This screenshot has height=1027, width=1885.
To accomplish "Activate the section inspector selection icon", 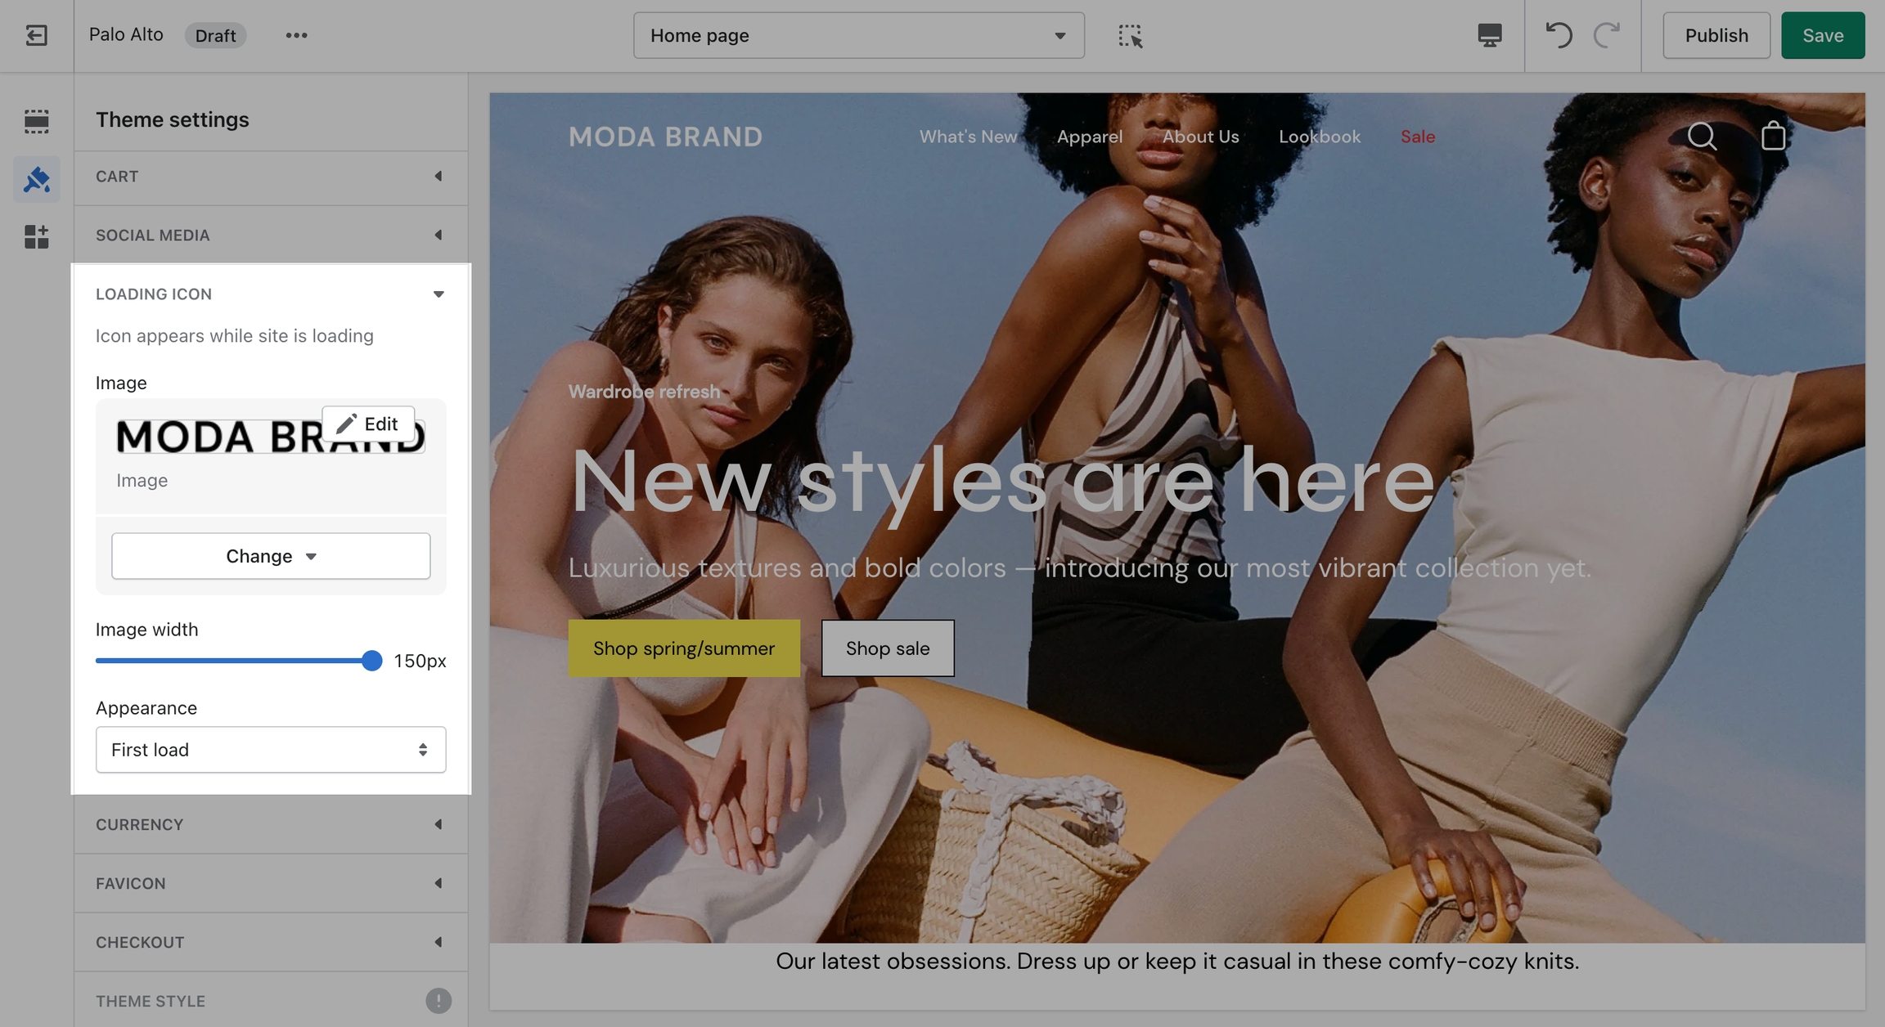I will 1130,35.
